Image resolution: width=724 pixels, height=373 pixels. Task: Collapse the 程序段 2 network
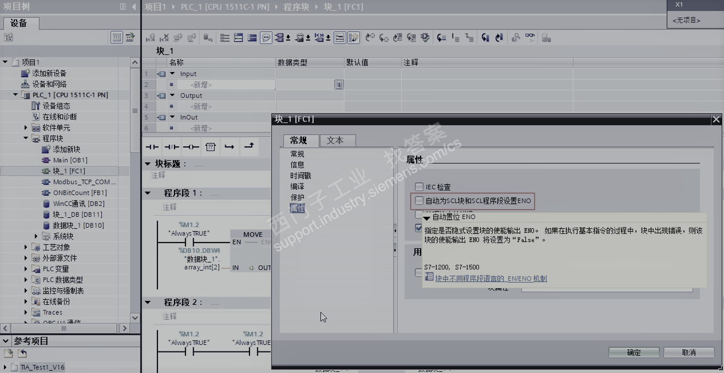pyautogui.click(x=148, y=302)
